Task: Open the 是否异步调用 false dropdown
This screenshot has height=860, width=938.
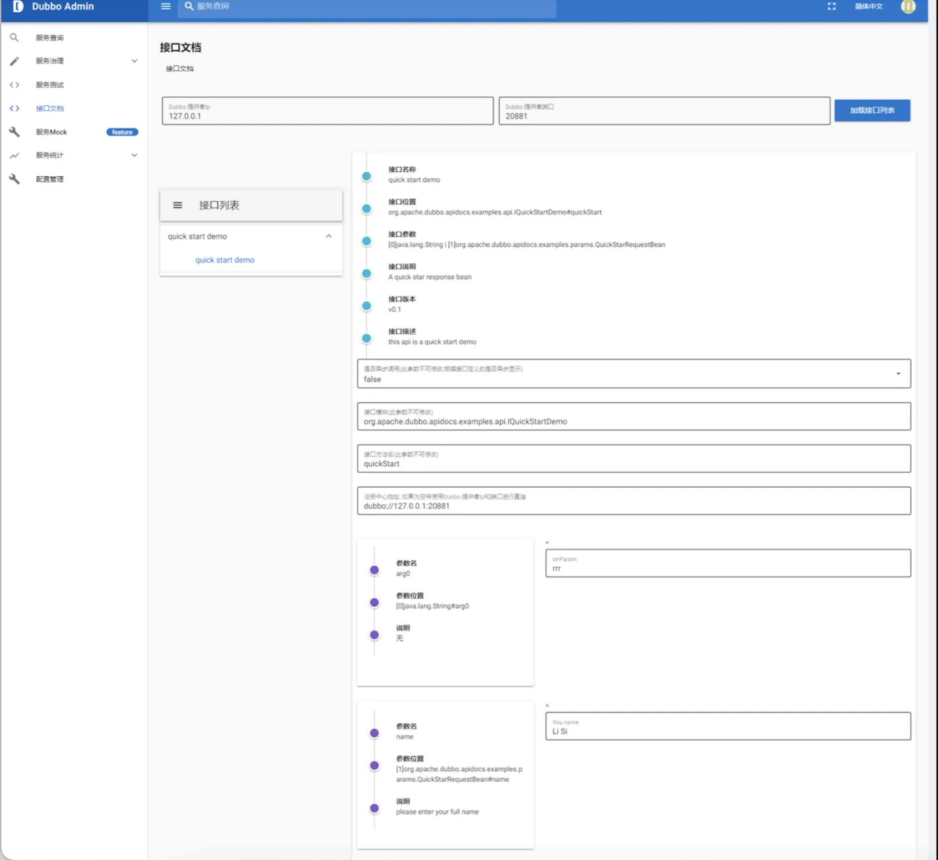Action: click(x=634, y=374)
